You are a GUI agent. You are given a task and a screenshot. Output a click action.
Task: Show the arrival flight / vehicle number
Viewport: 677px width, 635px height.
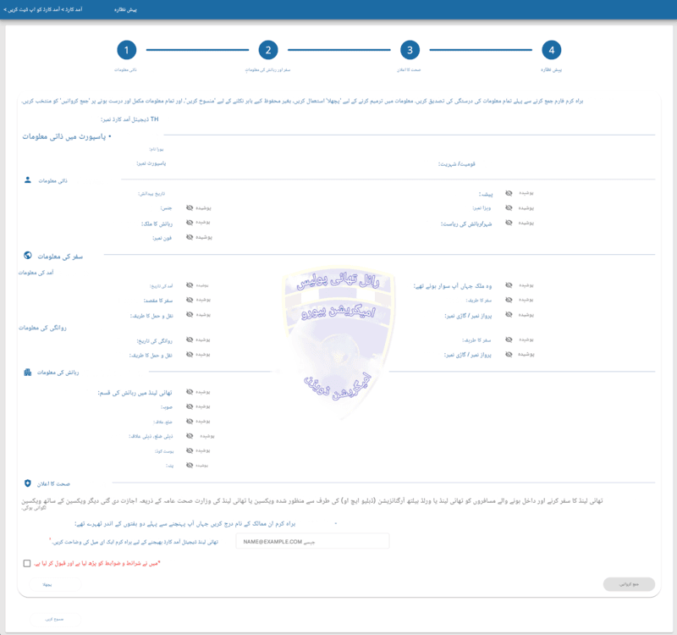509,314
